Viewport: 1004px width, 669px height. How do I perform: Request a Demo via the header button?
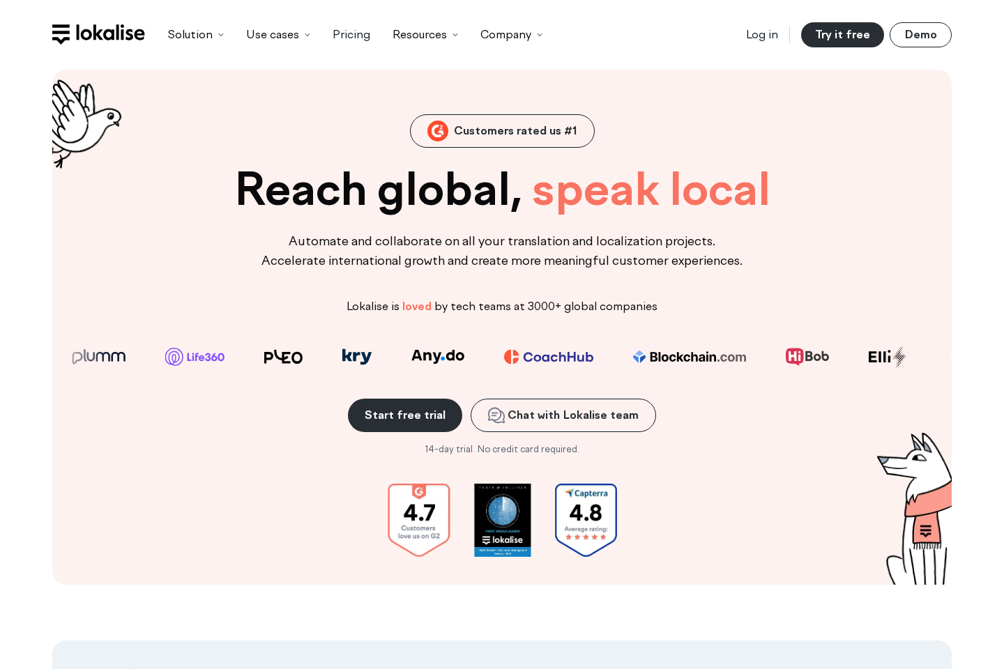click(x=920, y=35)
